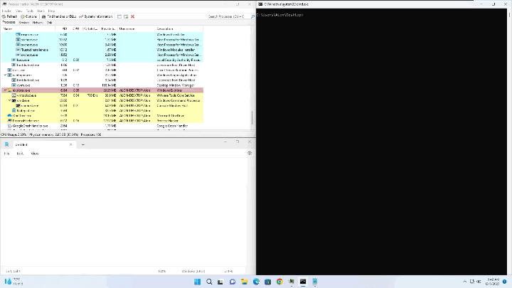Select the conhost.exe process row
The width and height of the screenshot is (512, 288).
pyautogui.click(x=102, y=105)
